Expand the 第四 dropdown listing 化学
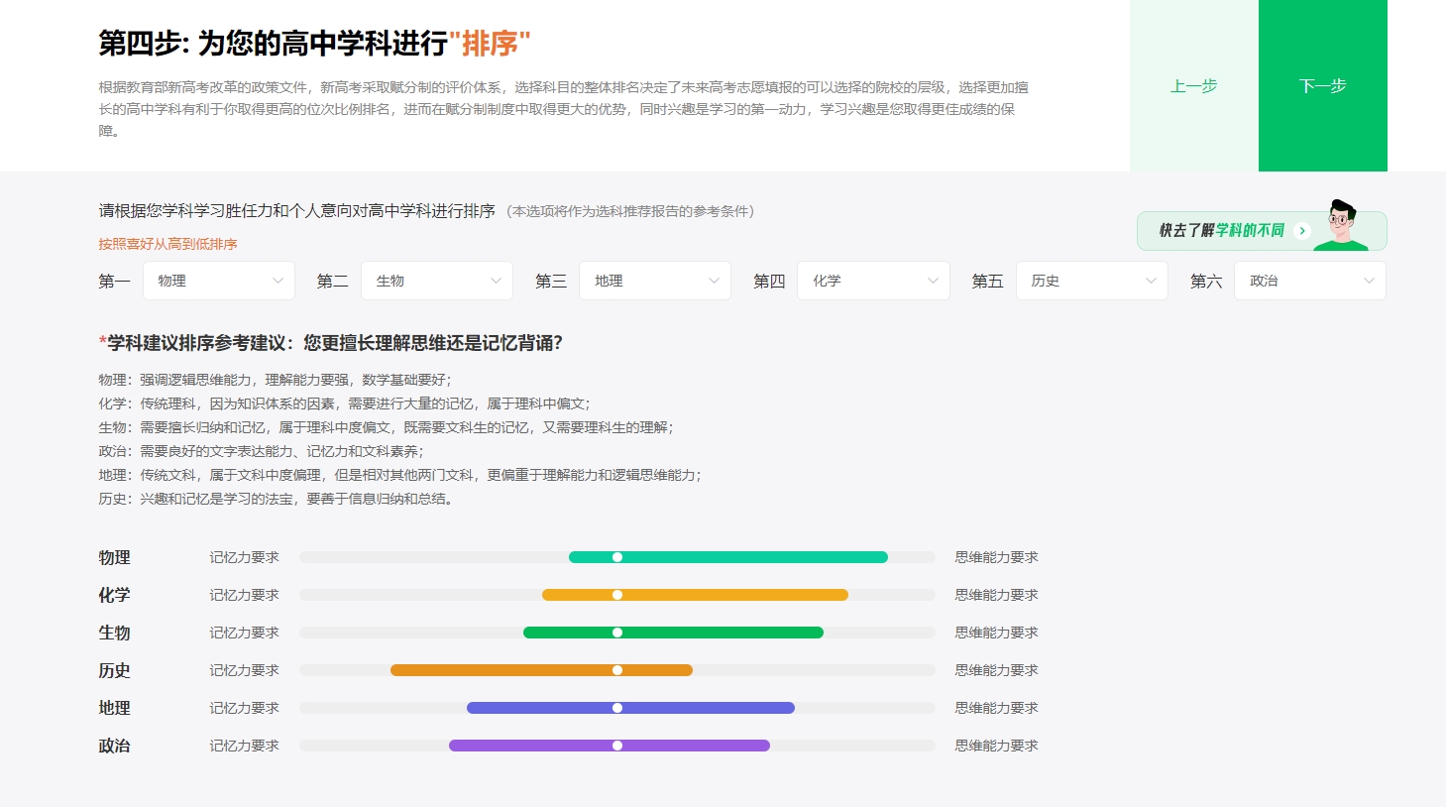Screen dimensions: 1446x807 tap(871, 281)
